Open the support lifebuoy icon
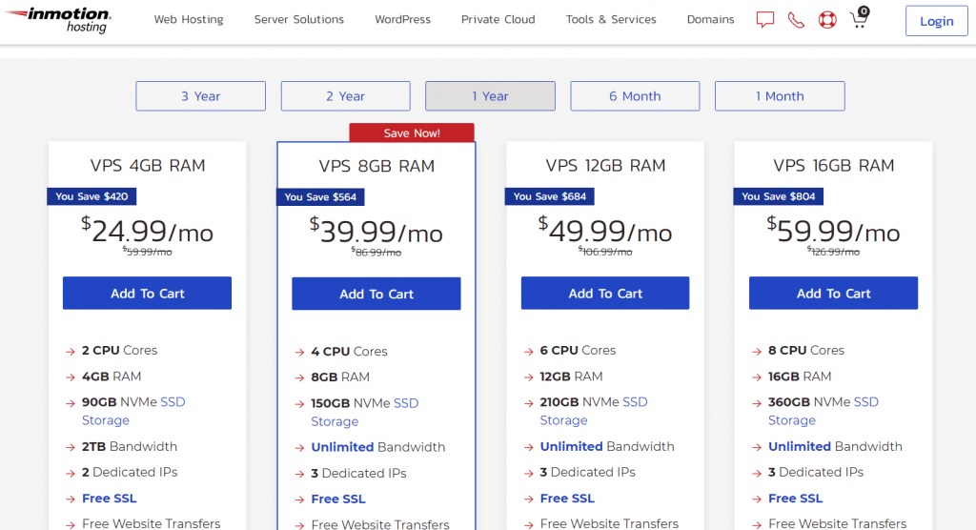976x530 pixels. pos(827,20)
